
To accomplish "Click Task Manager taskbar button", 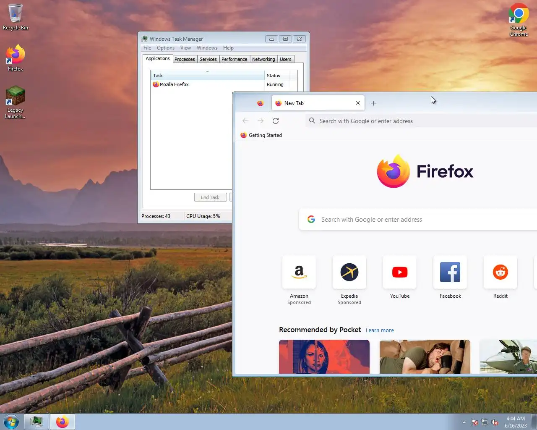I will 36,422.
